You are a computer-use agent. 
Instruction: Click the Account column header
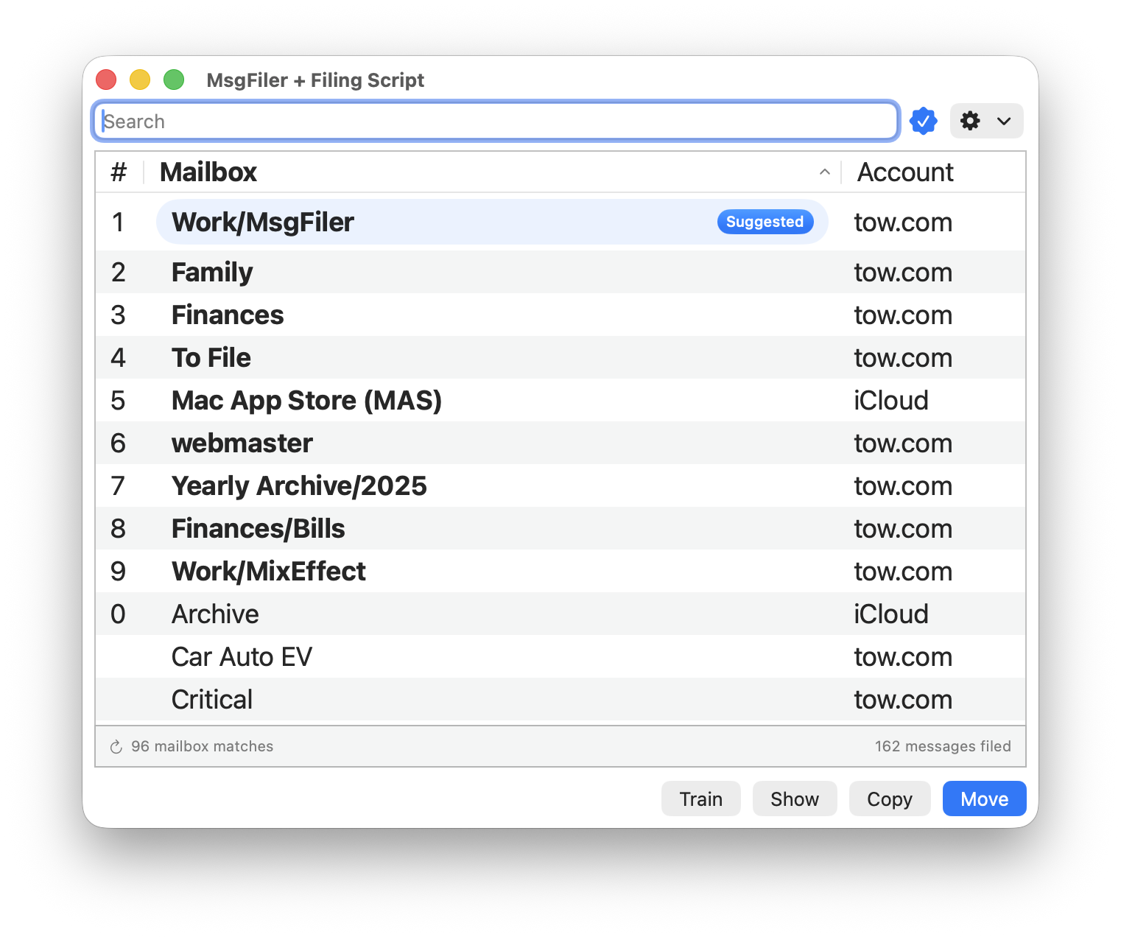[905, 172]
